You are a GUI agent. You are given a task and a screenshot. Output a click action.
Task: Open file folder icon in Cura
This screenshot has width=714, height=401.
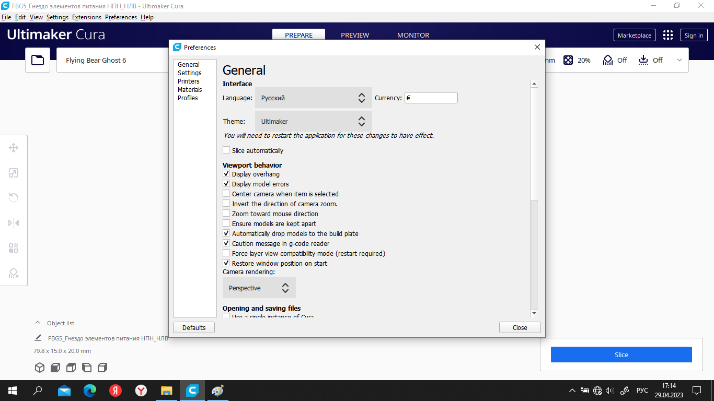tap(38, 60)
